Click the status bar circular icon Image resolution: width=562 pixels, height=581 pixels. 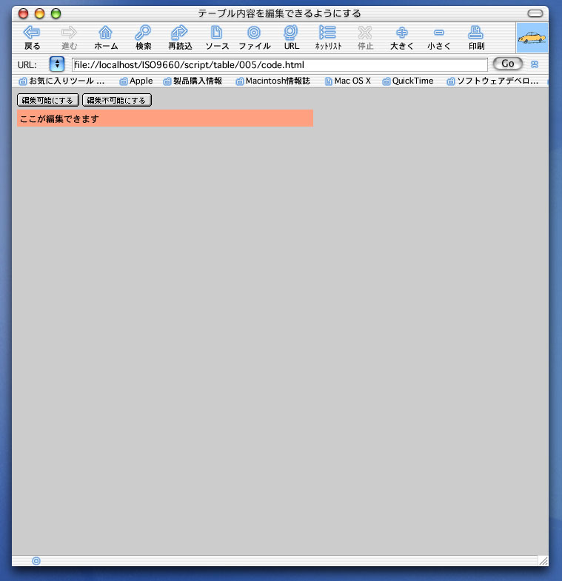36,561
